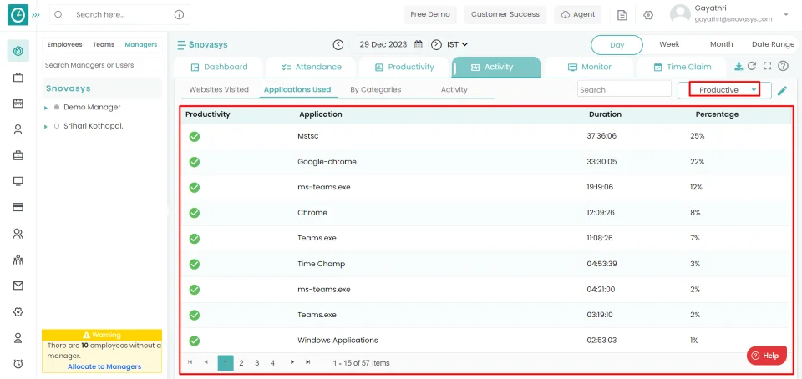Click the Search here field
This screenshot has width=802, height=379.
119,15
